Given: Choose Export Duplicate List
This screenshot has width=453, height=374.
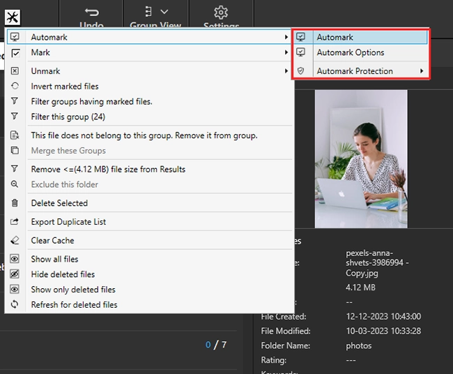Looking at the screenshot, I should [149, 222].
